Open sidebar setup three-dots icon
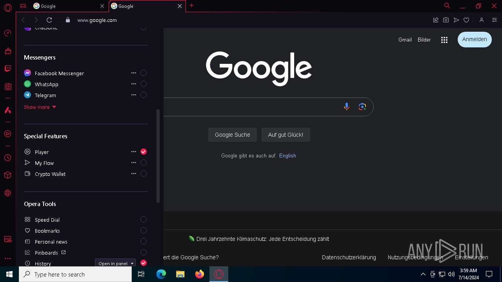 click(x=7, y=258)
